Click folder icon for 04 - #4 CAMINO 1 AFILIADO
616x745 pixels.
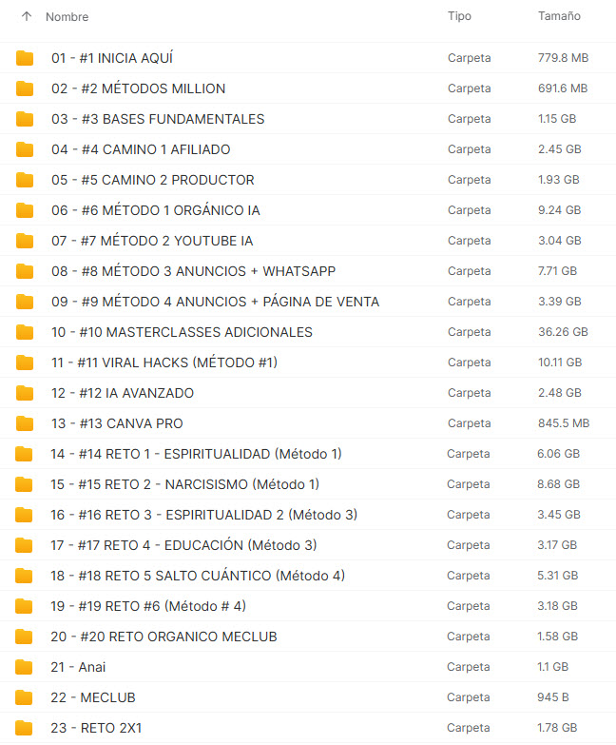pyautogui.click(x=25, y=149)
